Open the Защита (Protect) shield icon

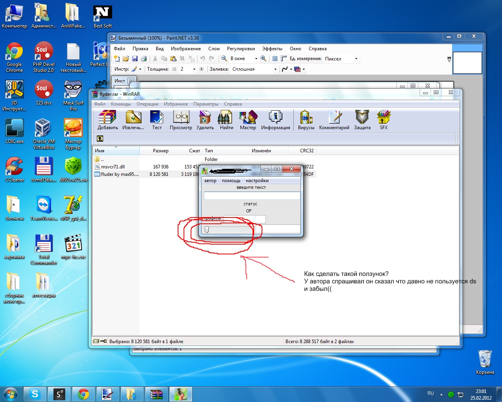tap(362, 119)
